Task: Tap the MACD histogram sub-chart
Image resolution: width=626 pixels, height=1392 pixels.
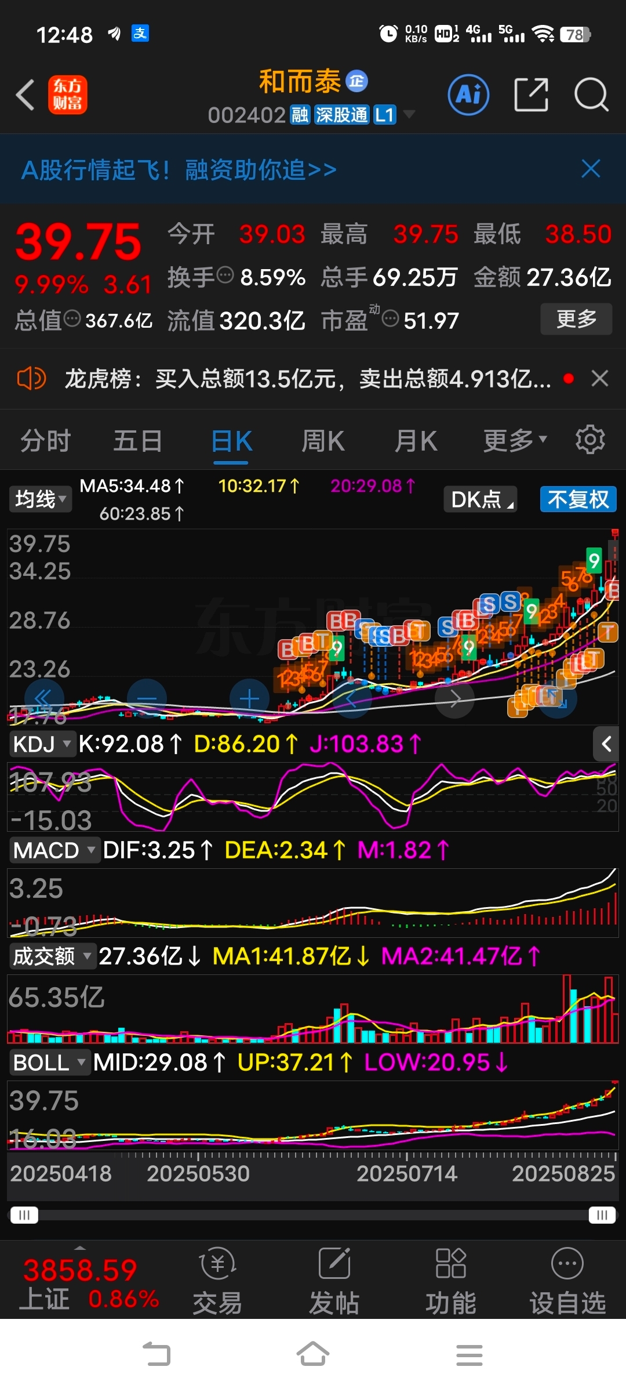Action: 313,902
